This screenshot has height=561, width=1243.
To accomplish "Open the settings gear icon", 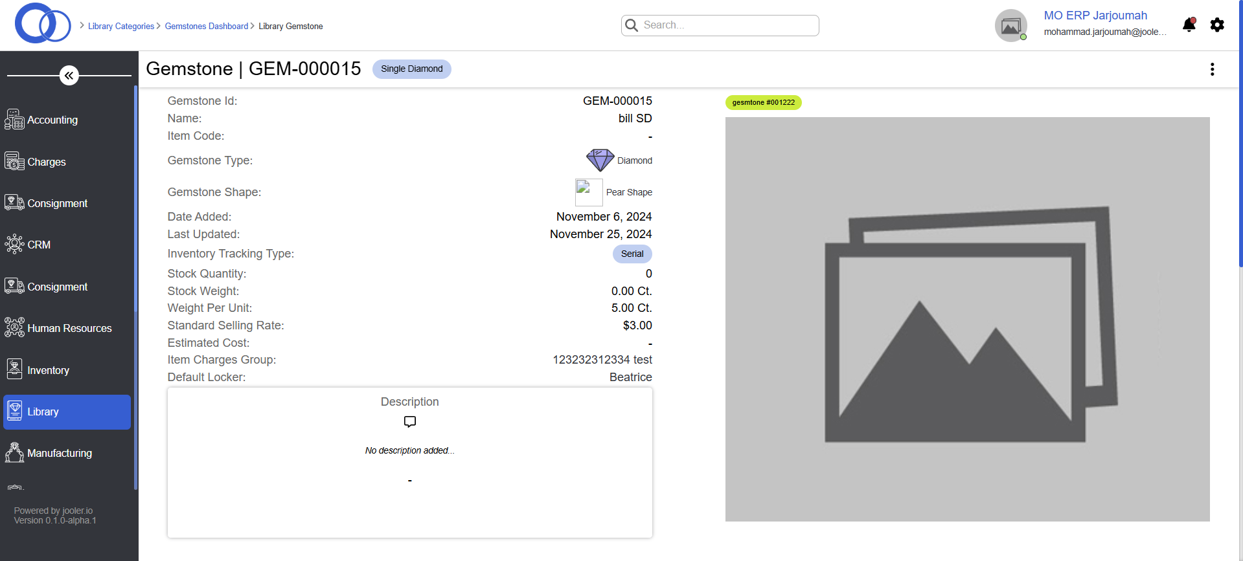I will (x=1217, y=25).
